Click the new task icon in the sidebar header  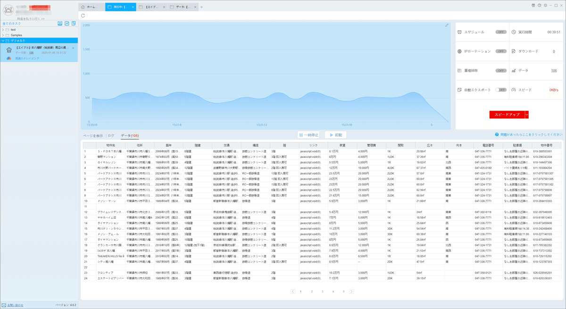tap(67, 23)
